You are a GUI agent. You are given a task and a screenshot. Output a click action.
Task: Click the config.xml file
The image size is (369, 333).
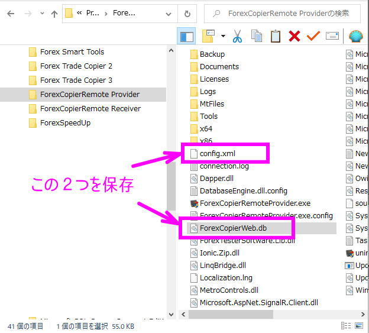click(x=217, y=154)
